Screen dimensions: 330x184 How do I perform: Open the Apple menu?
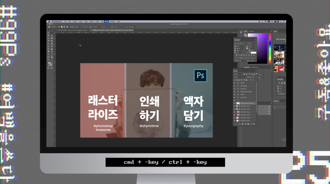point(49,21)
